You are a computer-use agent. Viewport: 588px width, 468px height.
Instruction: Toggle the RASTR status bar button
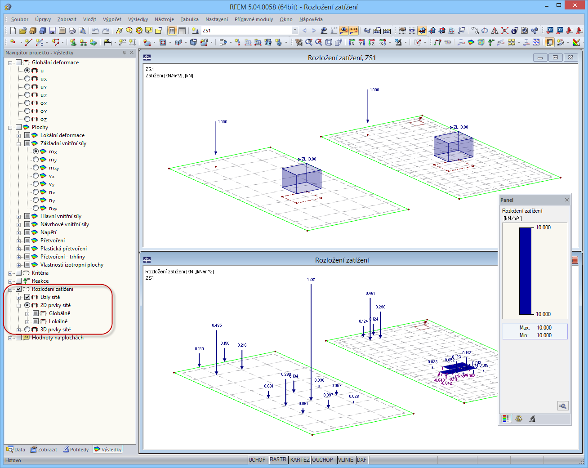[278, 460]
